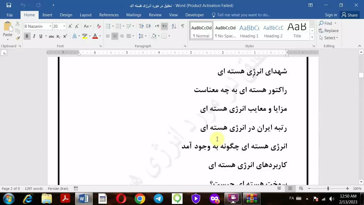This screenshot has width=364, height=205.
Task: Switch to the Developer tab
Action: tap(195, 15)
